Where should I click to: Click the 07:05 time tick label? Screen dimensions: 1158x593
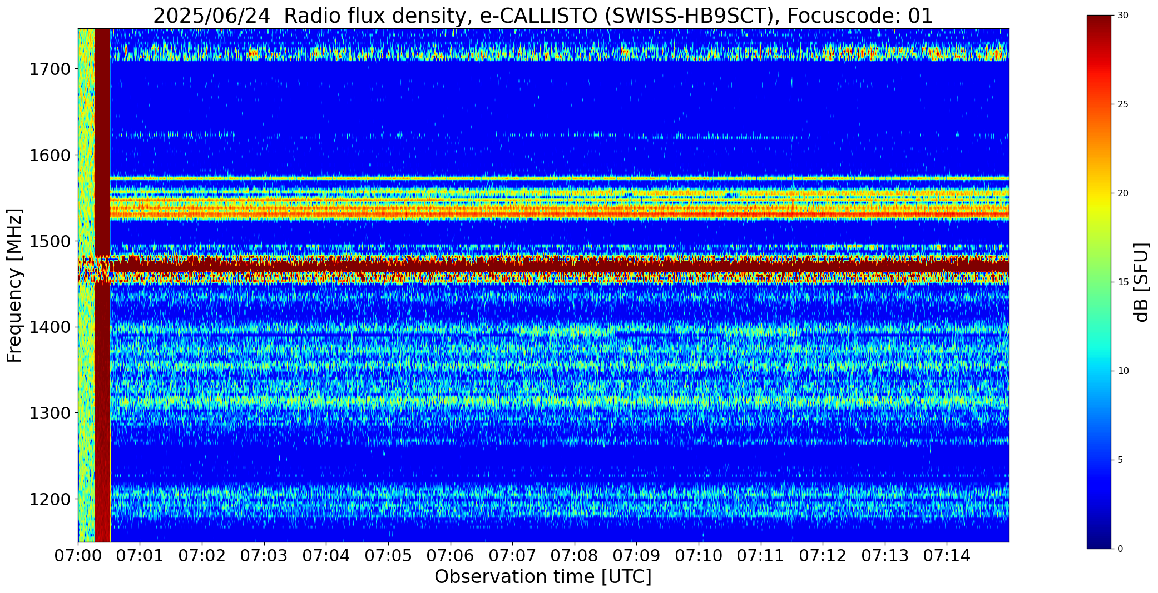tap(388, 556)
